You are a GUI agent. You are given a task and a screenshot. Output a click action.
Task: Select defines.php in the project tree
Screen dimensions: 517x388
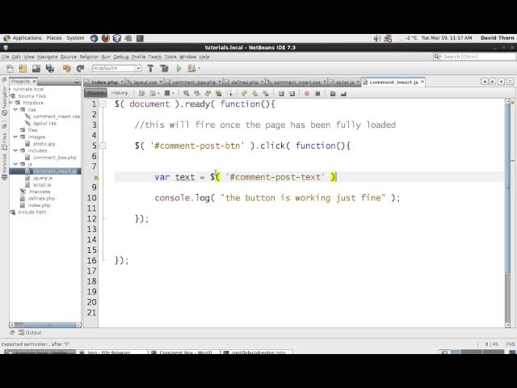[x=41, y=198]
